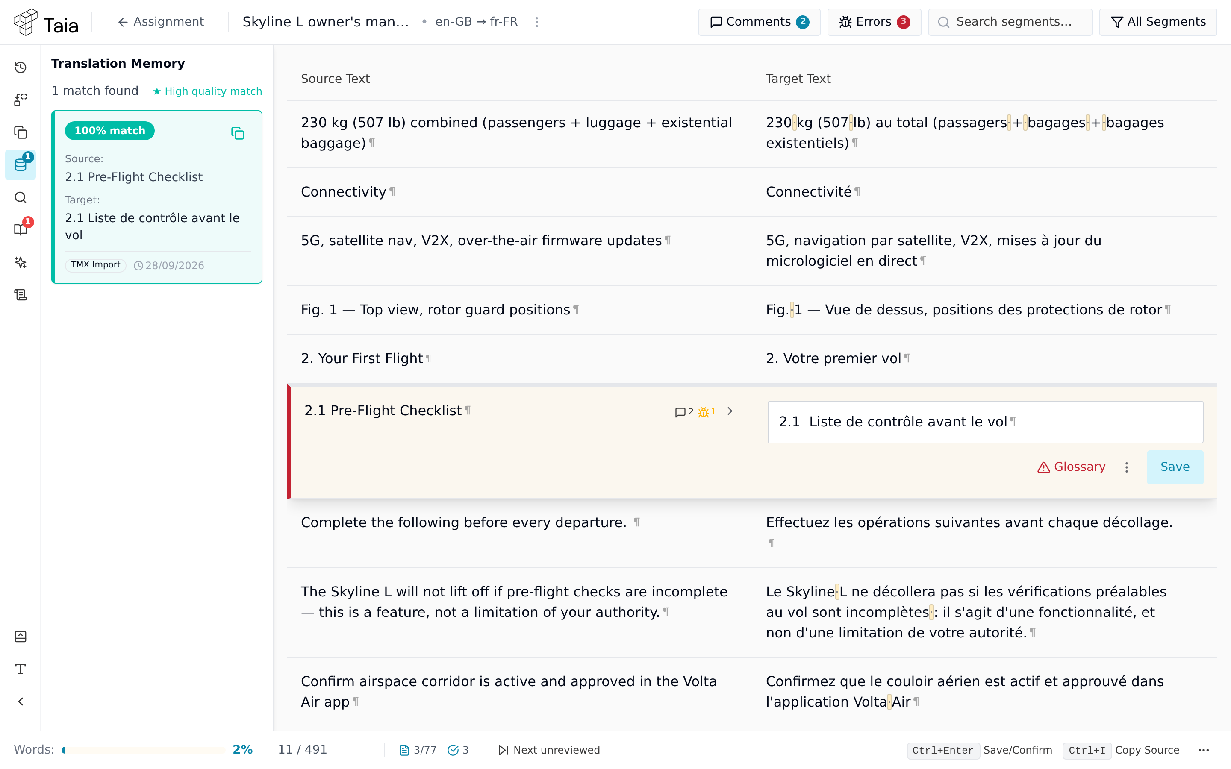Open the Translation Memory database icon
Screen dimensions: 1231x769
pos(21,165)
